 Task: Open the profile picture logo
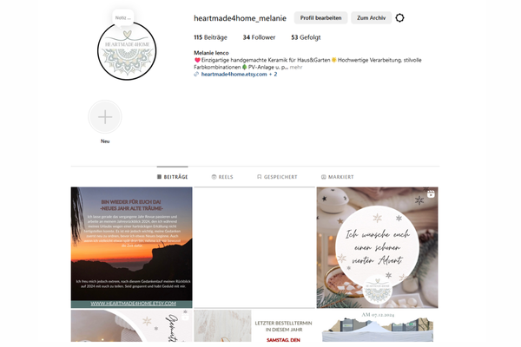pos(127,51)
